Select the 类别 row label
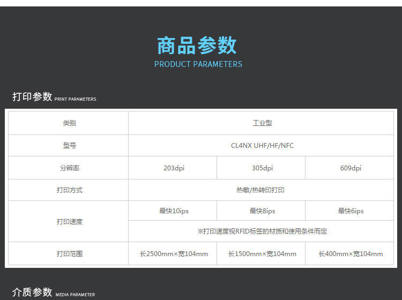The image size is (402, 300). click(69, 123)
